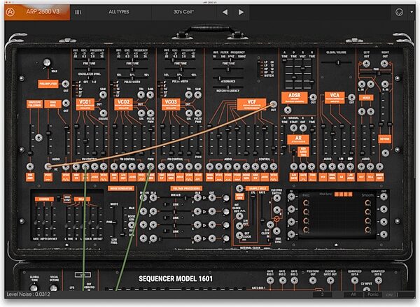Click the VCO1 sawtooth output jack
This screenshot has height=307, width=420.
[103, 94]
